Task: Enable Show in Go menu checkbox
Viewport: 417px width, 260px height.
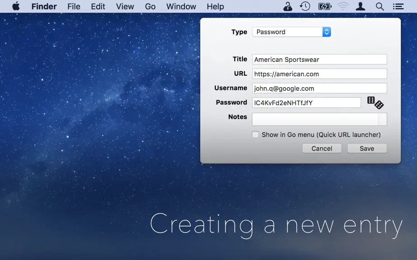Action: (x=255, y=135)
